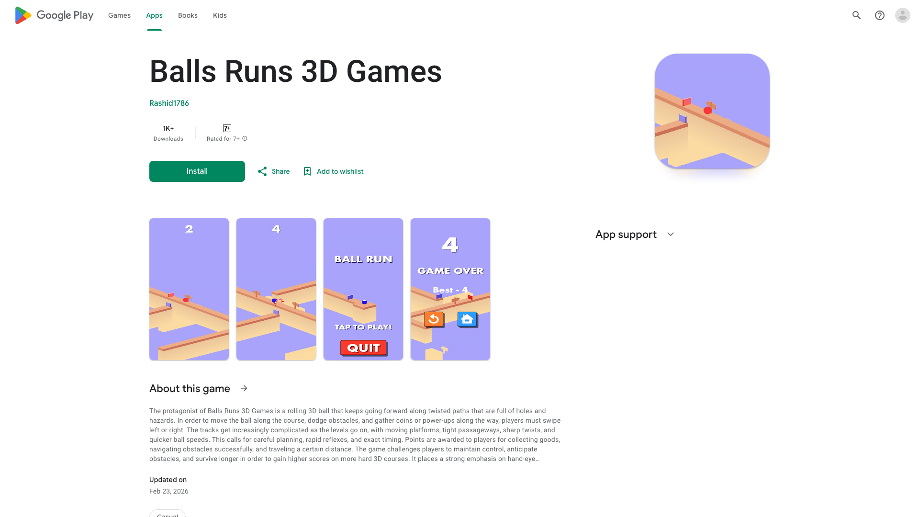Click the Add to wishlist bookmark icon

click(307, 171)
